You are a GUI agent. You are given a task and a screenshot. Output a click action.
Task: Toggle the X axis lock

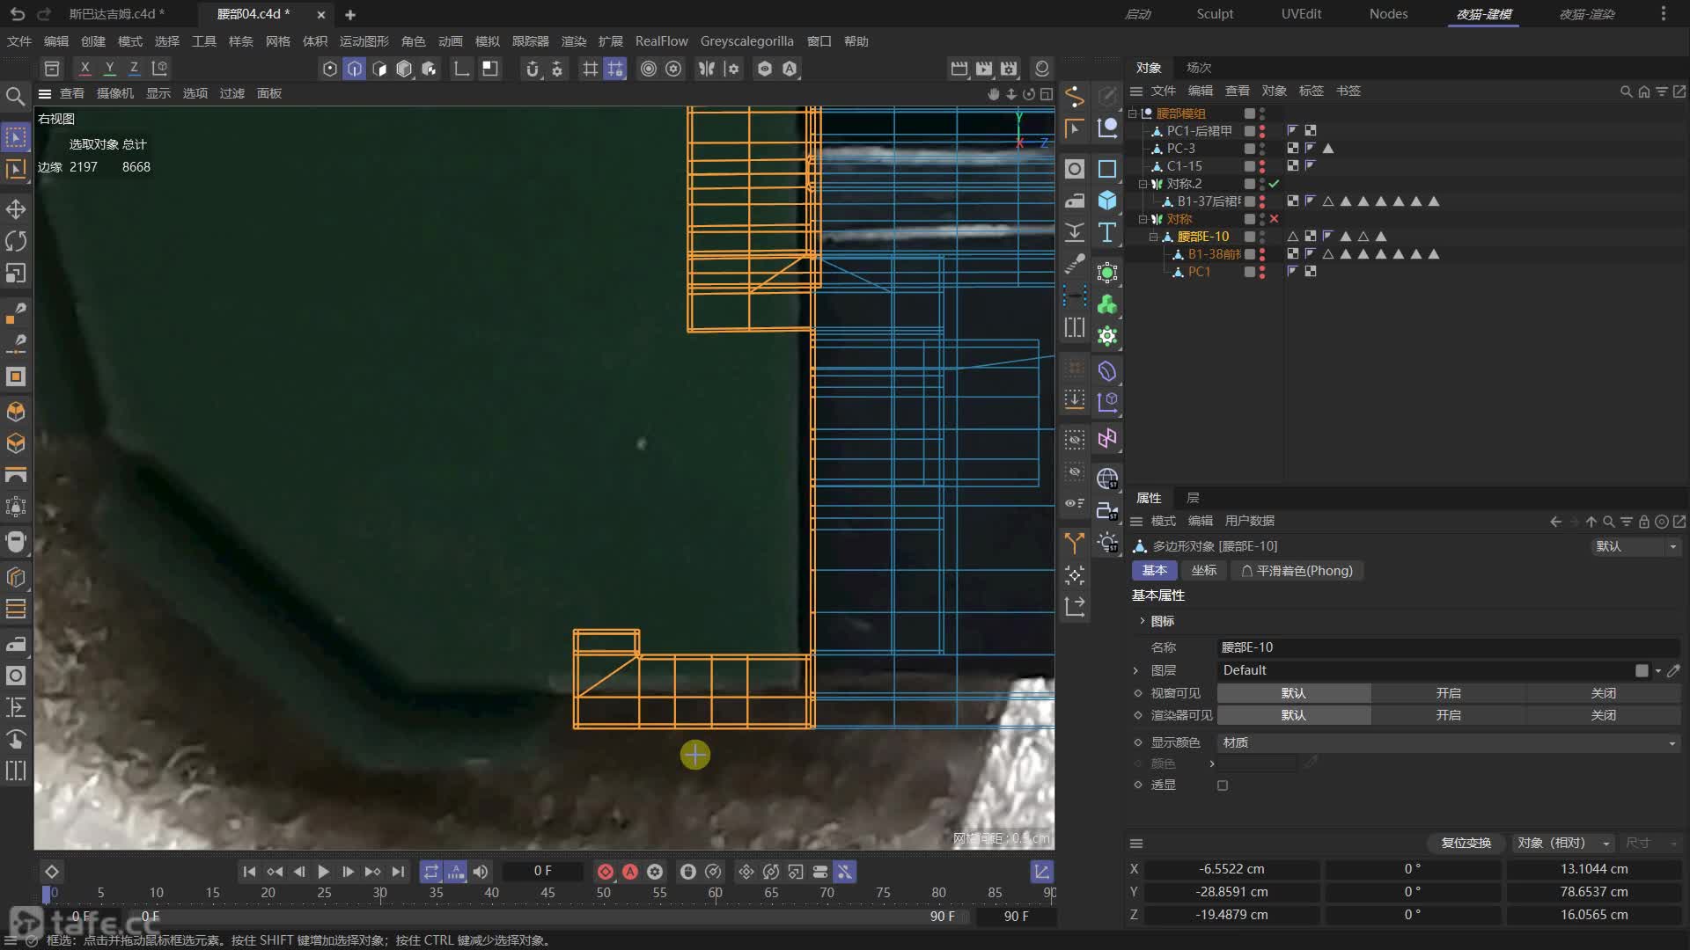click(x=84, y=68)
